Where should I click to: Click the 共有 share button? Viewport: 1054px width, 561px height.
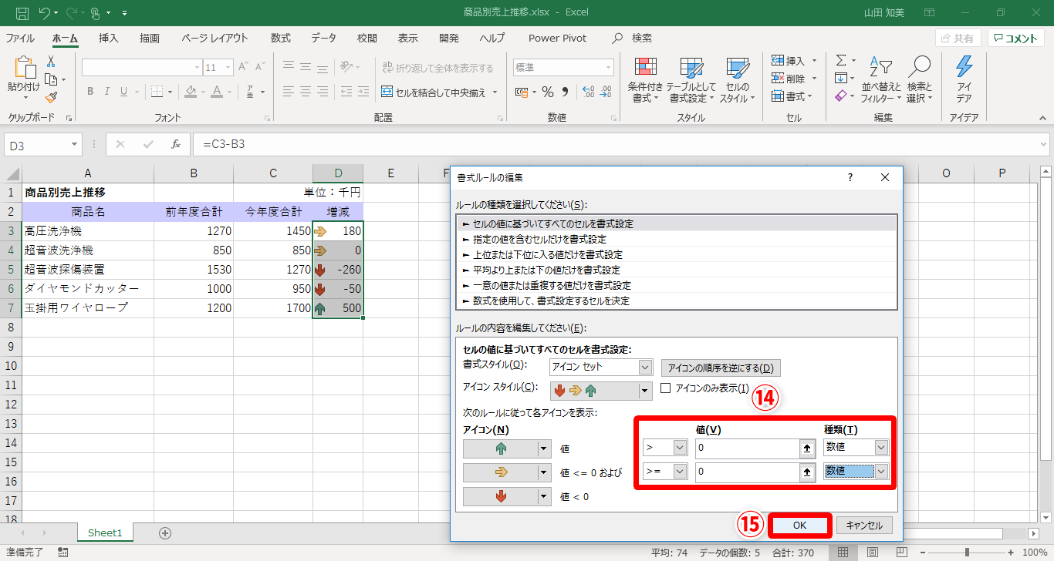click(958, 39)
